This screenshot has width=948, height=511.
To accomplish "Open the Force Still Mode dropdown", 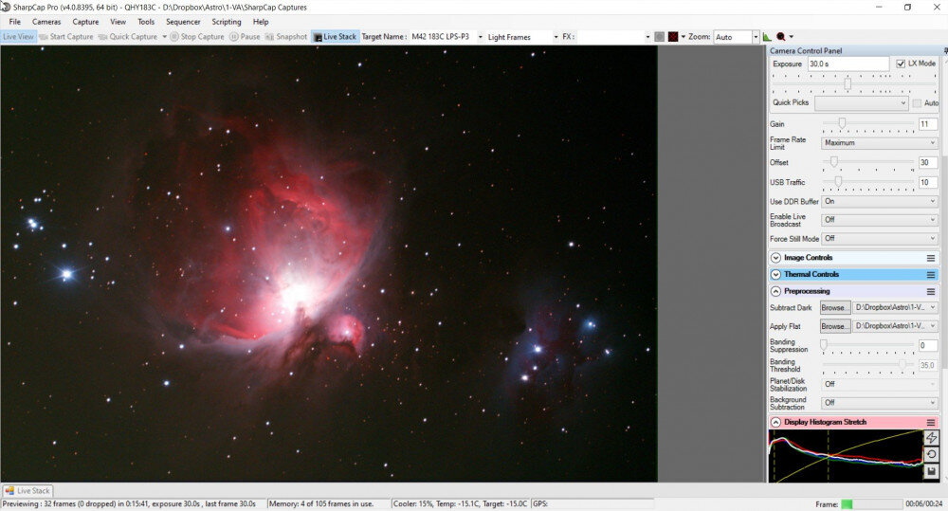I will tap(879, 238).
